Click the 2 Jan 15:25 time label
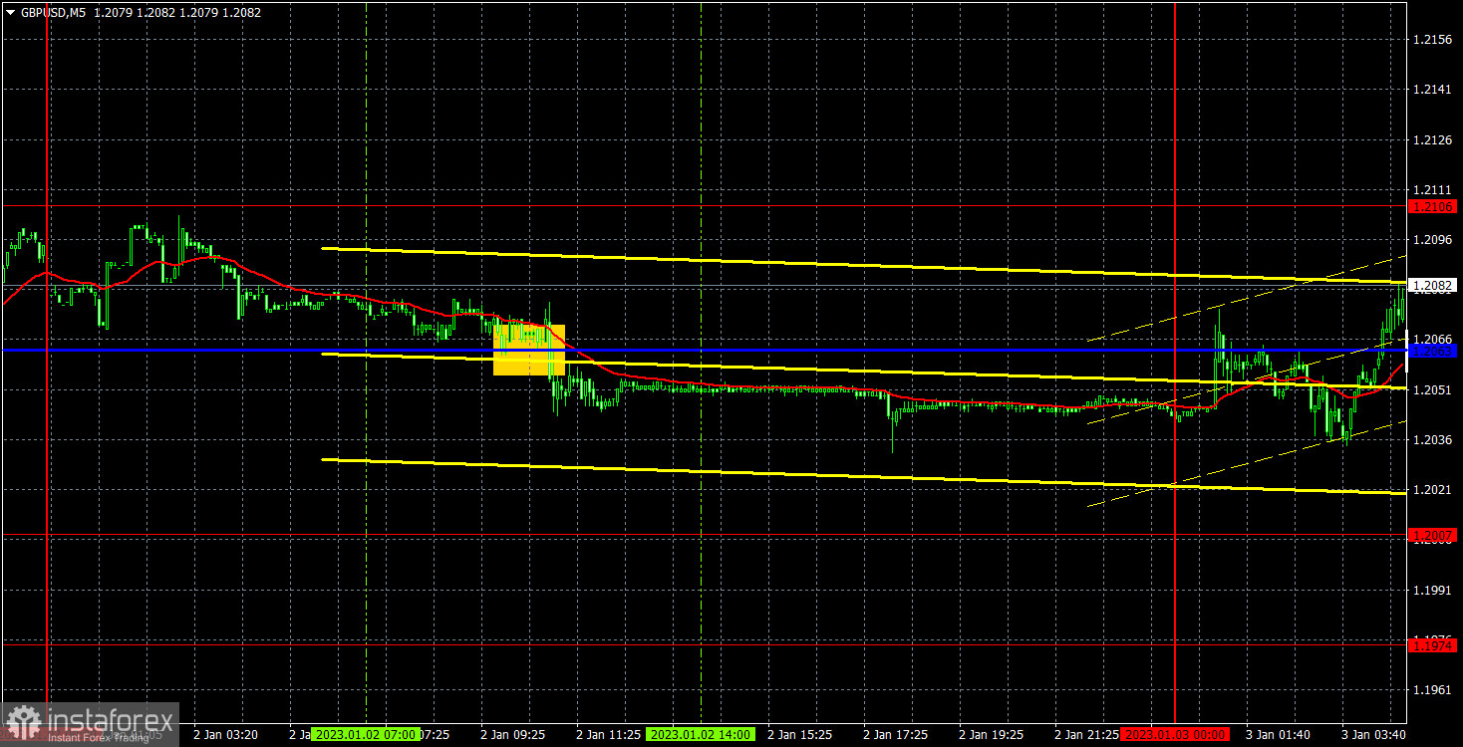 coord(799,734)
